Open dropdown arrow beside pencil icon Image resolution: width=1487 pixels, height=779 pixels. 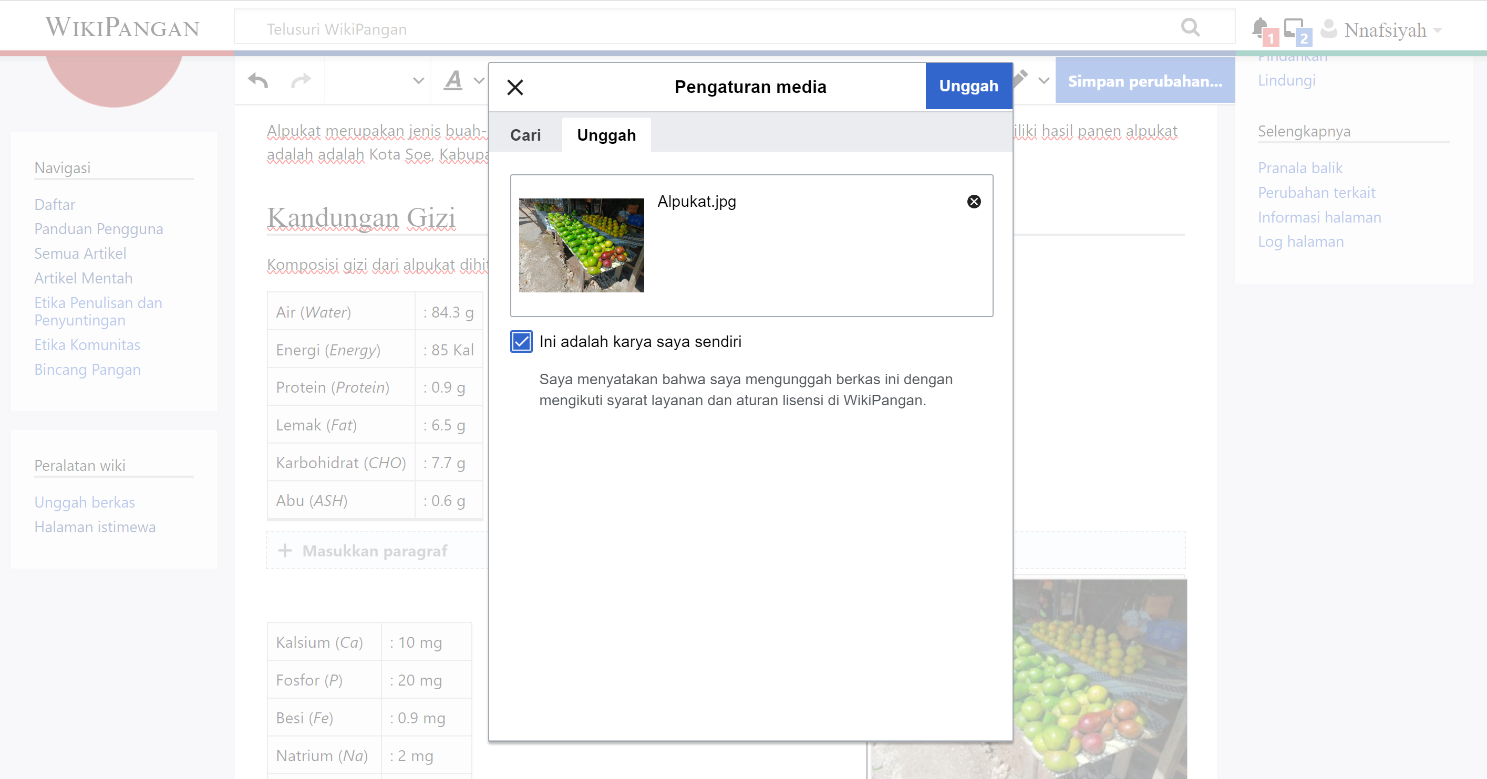coord(1044,81)
